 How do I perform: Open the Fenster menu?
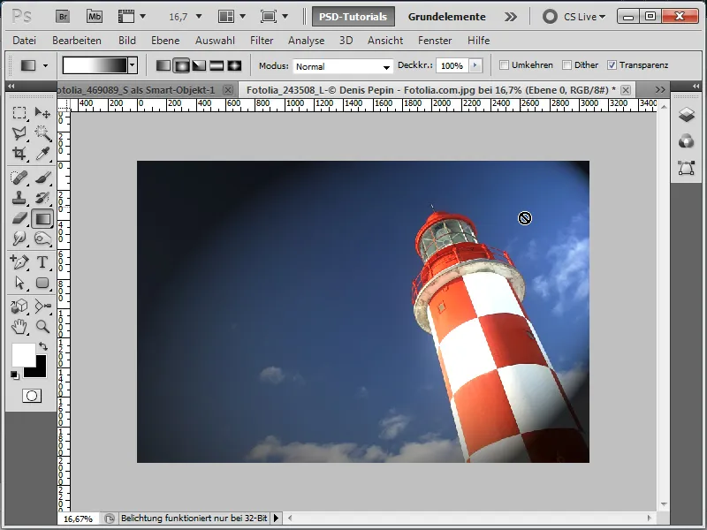click(x=435, y=41)
